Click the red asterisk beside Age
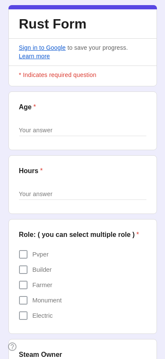 35,106
